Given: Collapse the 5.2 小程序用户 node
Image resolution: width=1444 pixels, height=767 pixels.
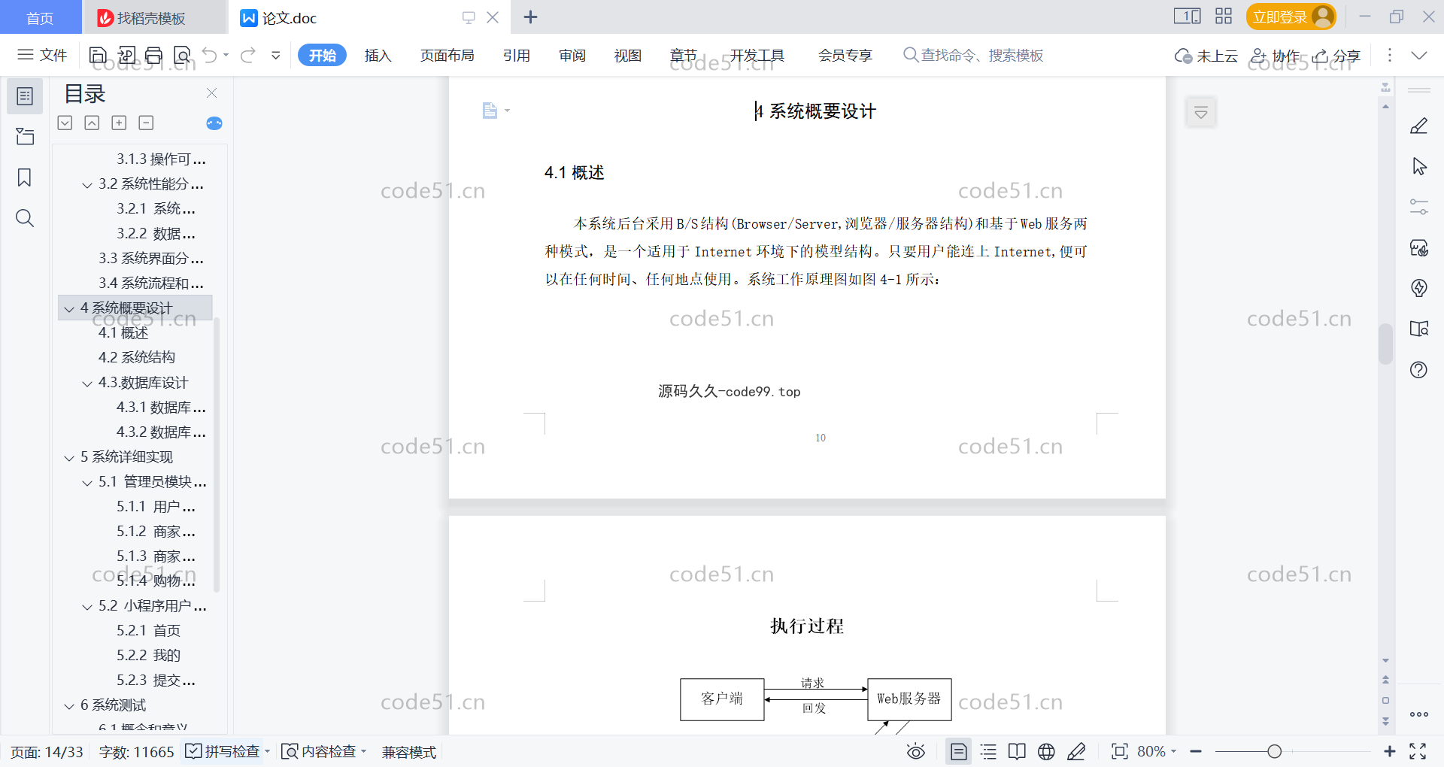Looking at the screenshot, I should click(87, 607).
